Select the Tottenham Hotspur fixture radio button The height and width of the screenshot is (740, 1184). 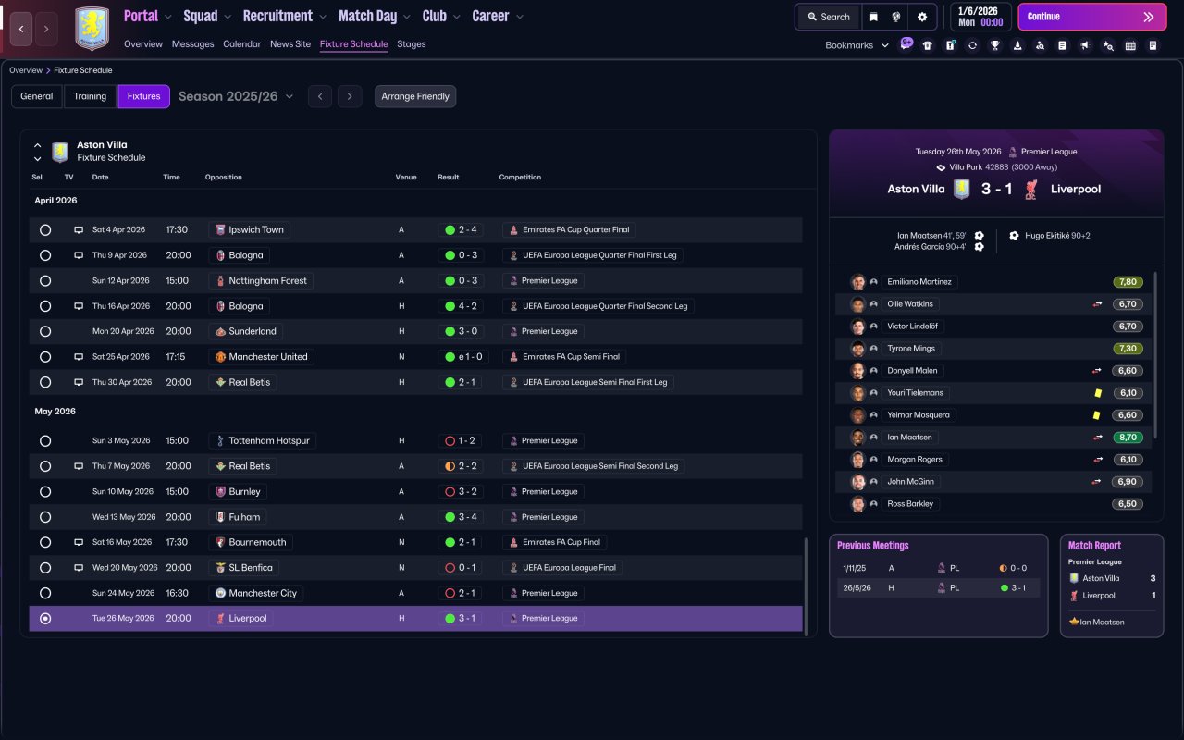[x=45, y=441]
